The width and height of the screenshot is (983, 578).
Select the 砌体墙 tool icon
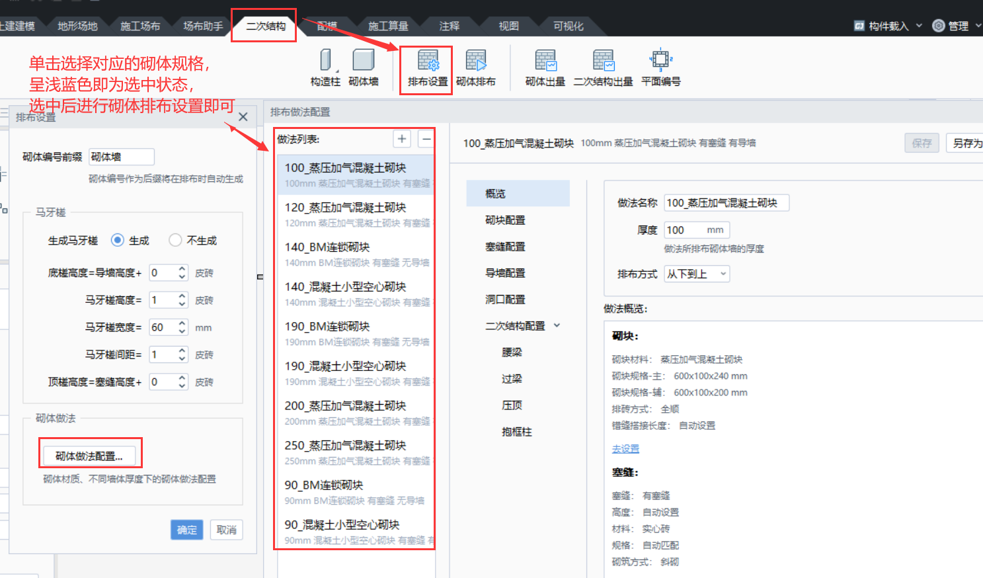coord(364,60)
